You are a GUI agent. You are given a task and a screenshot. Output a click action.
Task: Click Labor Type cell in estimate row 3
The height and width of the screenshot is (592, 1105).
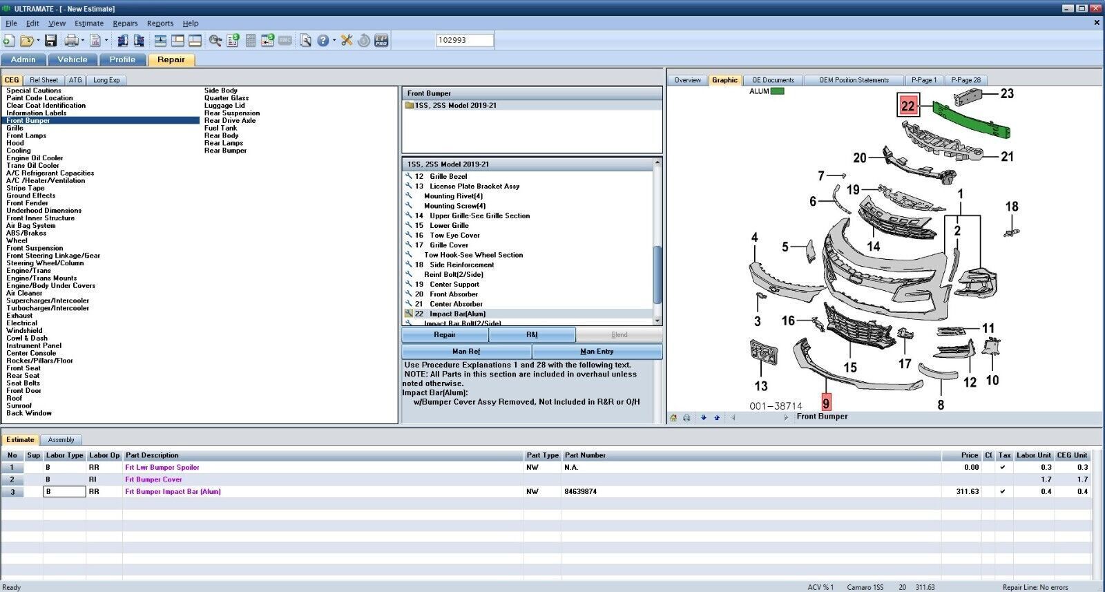(x=64, y=492)
